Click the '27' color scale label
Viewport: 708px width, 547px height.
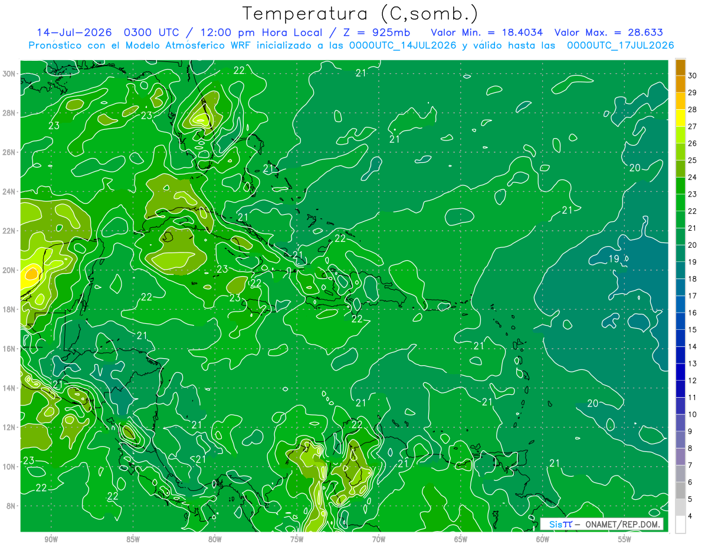click(692, 126)
